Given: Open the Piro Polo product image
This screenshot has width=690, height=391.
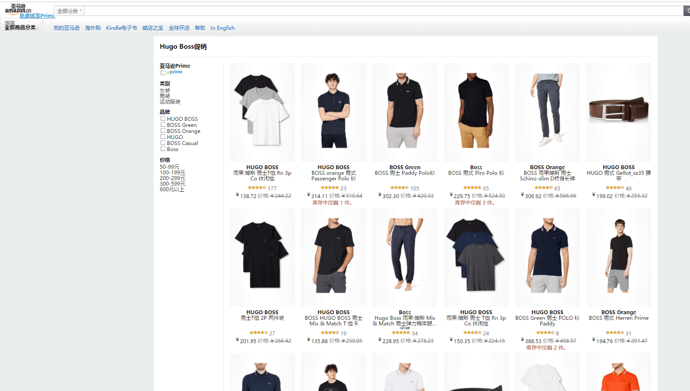Looking at the screenshot, I should (476, 113).
